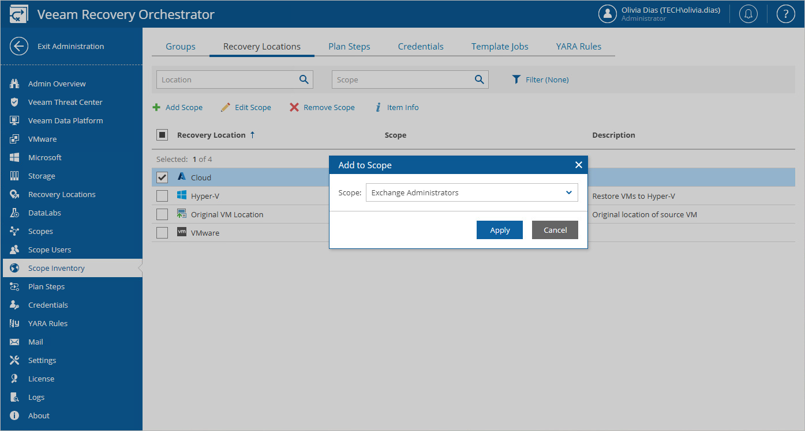Image resolution: width=805 pixels, height=431 pixels.
Task: Click the VMware sidebar icon
Action: tap(15, 139)
